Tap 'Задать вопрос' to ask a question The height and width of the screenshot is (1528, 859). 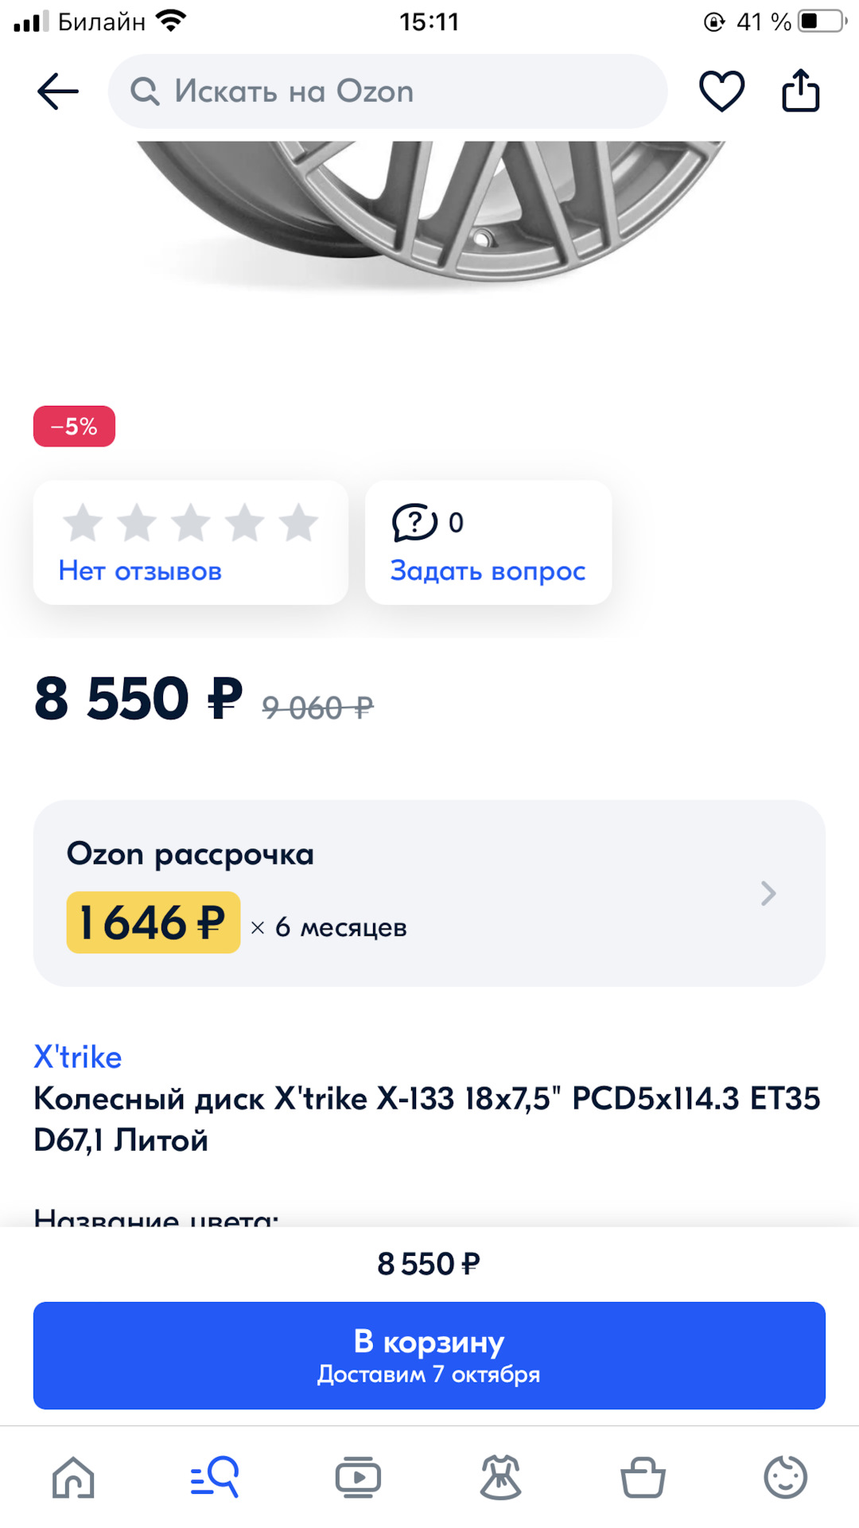[x=487, y=571]
